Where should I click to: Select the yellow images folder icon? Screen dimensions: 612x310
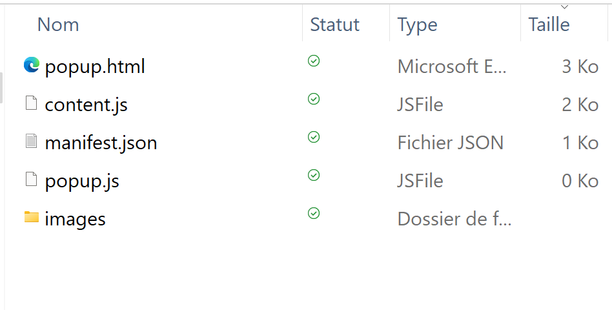click(x=31, y=217)
